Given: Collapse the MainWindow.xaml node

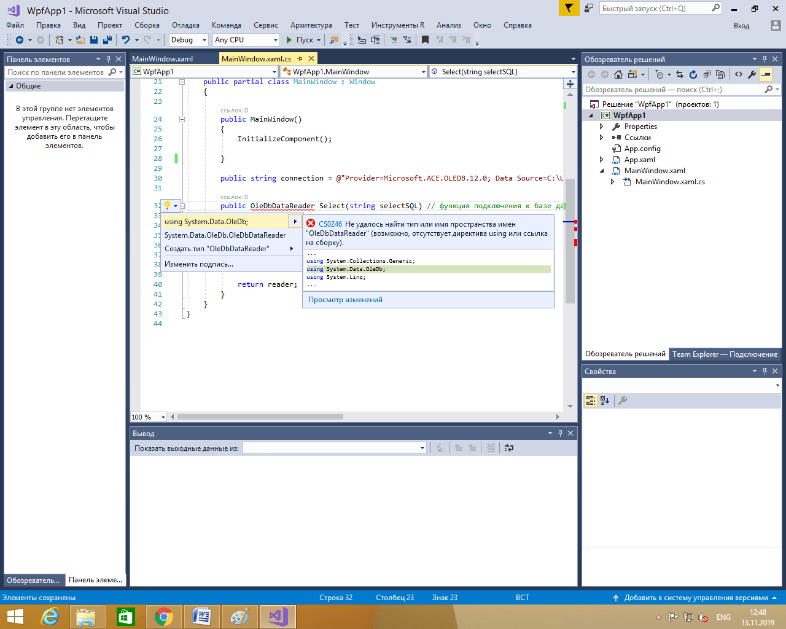Looking at the screenshot, I should tap(602, 171).
